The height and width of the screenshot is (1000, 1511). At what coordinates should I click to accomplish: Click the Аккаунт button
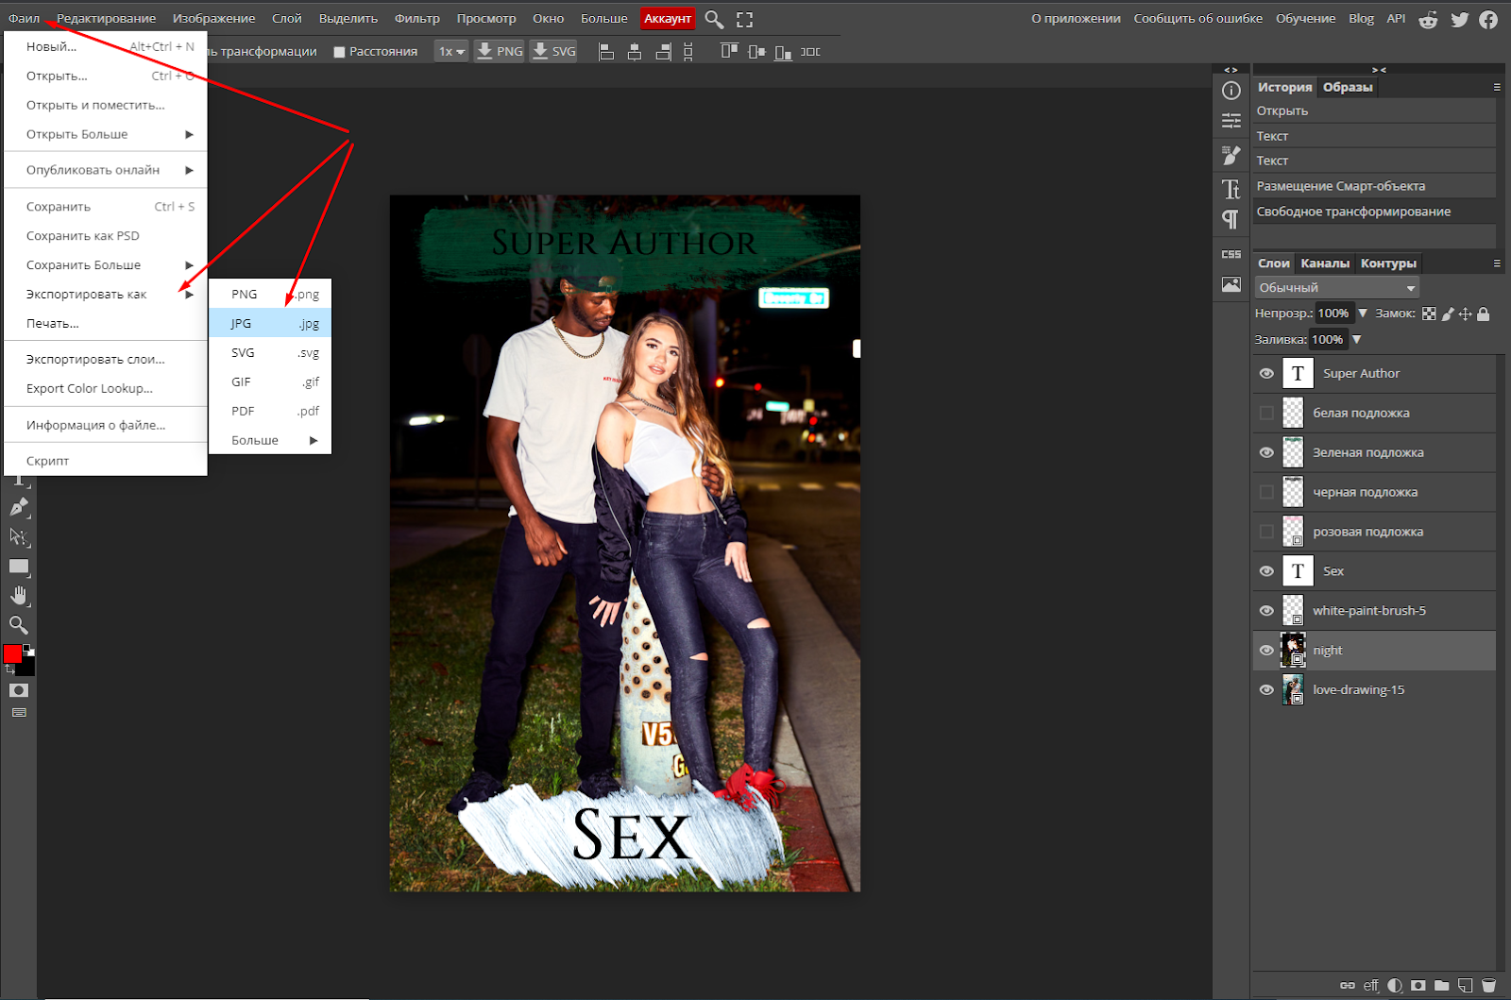[x=668, y=19]
